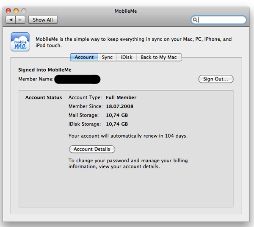
Task: Click the Sign Out... button
Action: 216,79
